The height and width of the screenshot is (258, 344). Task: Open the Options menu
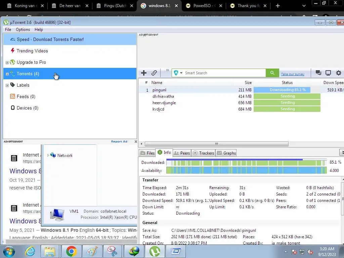pos(23,30)
